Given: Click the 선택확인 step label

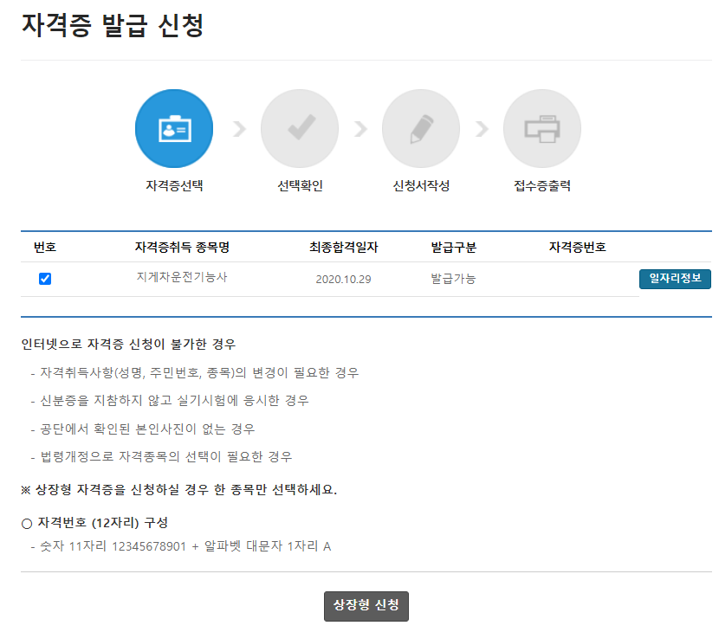Looking at the screenshot, I should click(x=300, y=185).
